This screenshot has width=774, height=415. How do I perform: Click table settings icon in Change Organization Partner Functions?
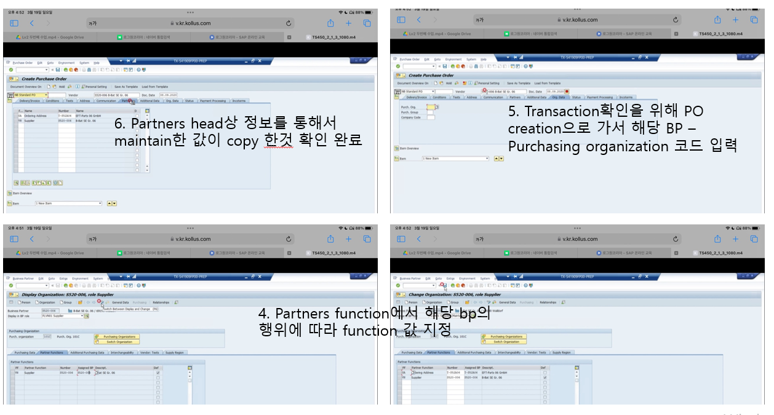(x=577, y=367)
